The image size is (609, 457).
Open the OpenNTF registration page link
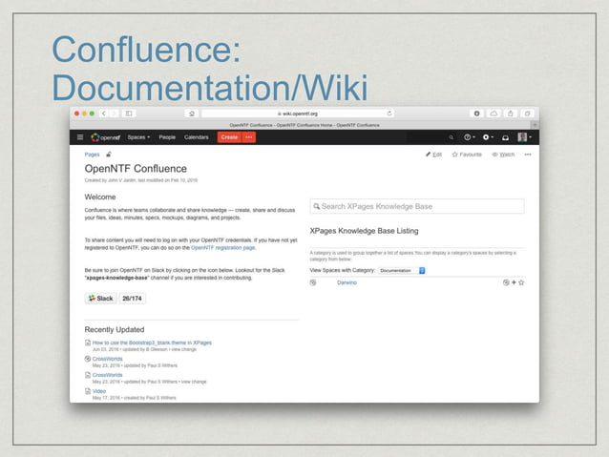pos(223,248)
